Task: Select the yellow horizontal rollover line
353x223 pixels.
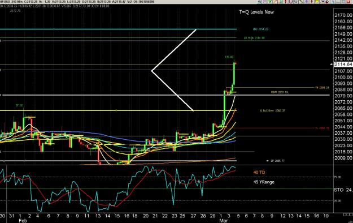Action: [x=118, y=110]
